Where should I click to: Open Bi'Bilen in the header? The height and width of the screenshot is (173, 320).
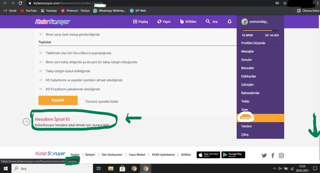tap(188, 22)
